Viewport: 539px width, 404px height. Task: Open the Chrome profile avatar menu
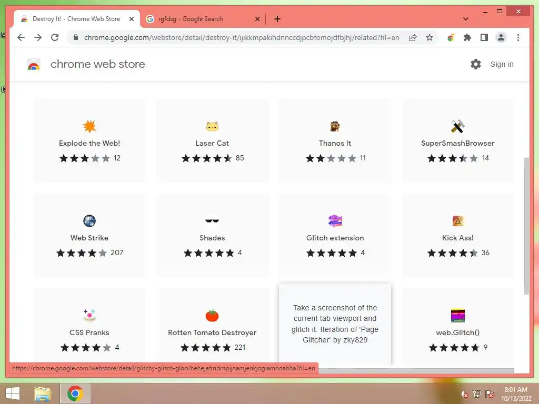[501, 37]
